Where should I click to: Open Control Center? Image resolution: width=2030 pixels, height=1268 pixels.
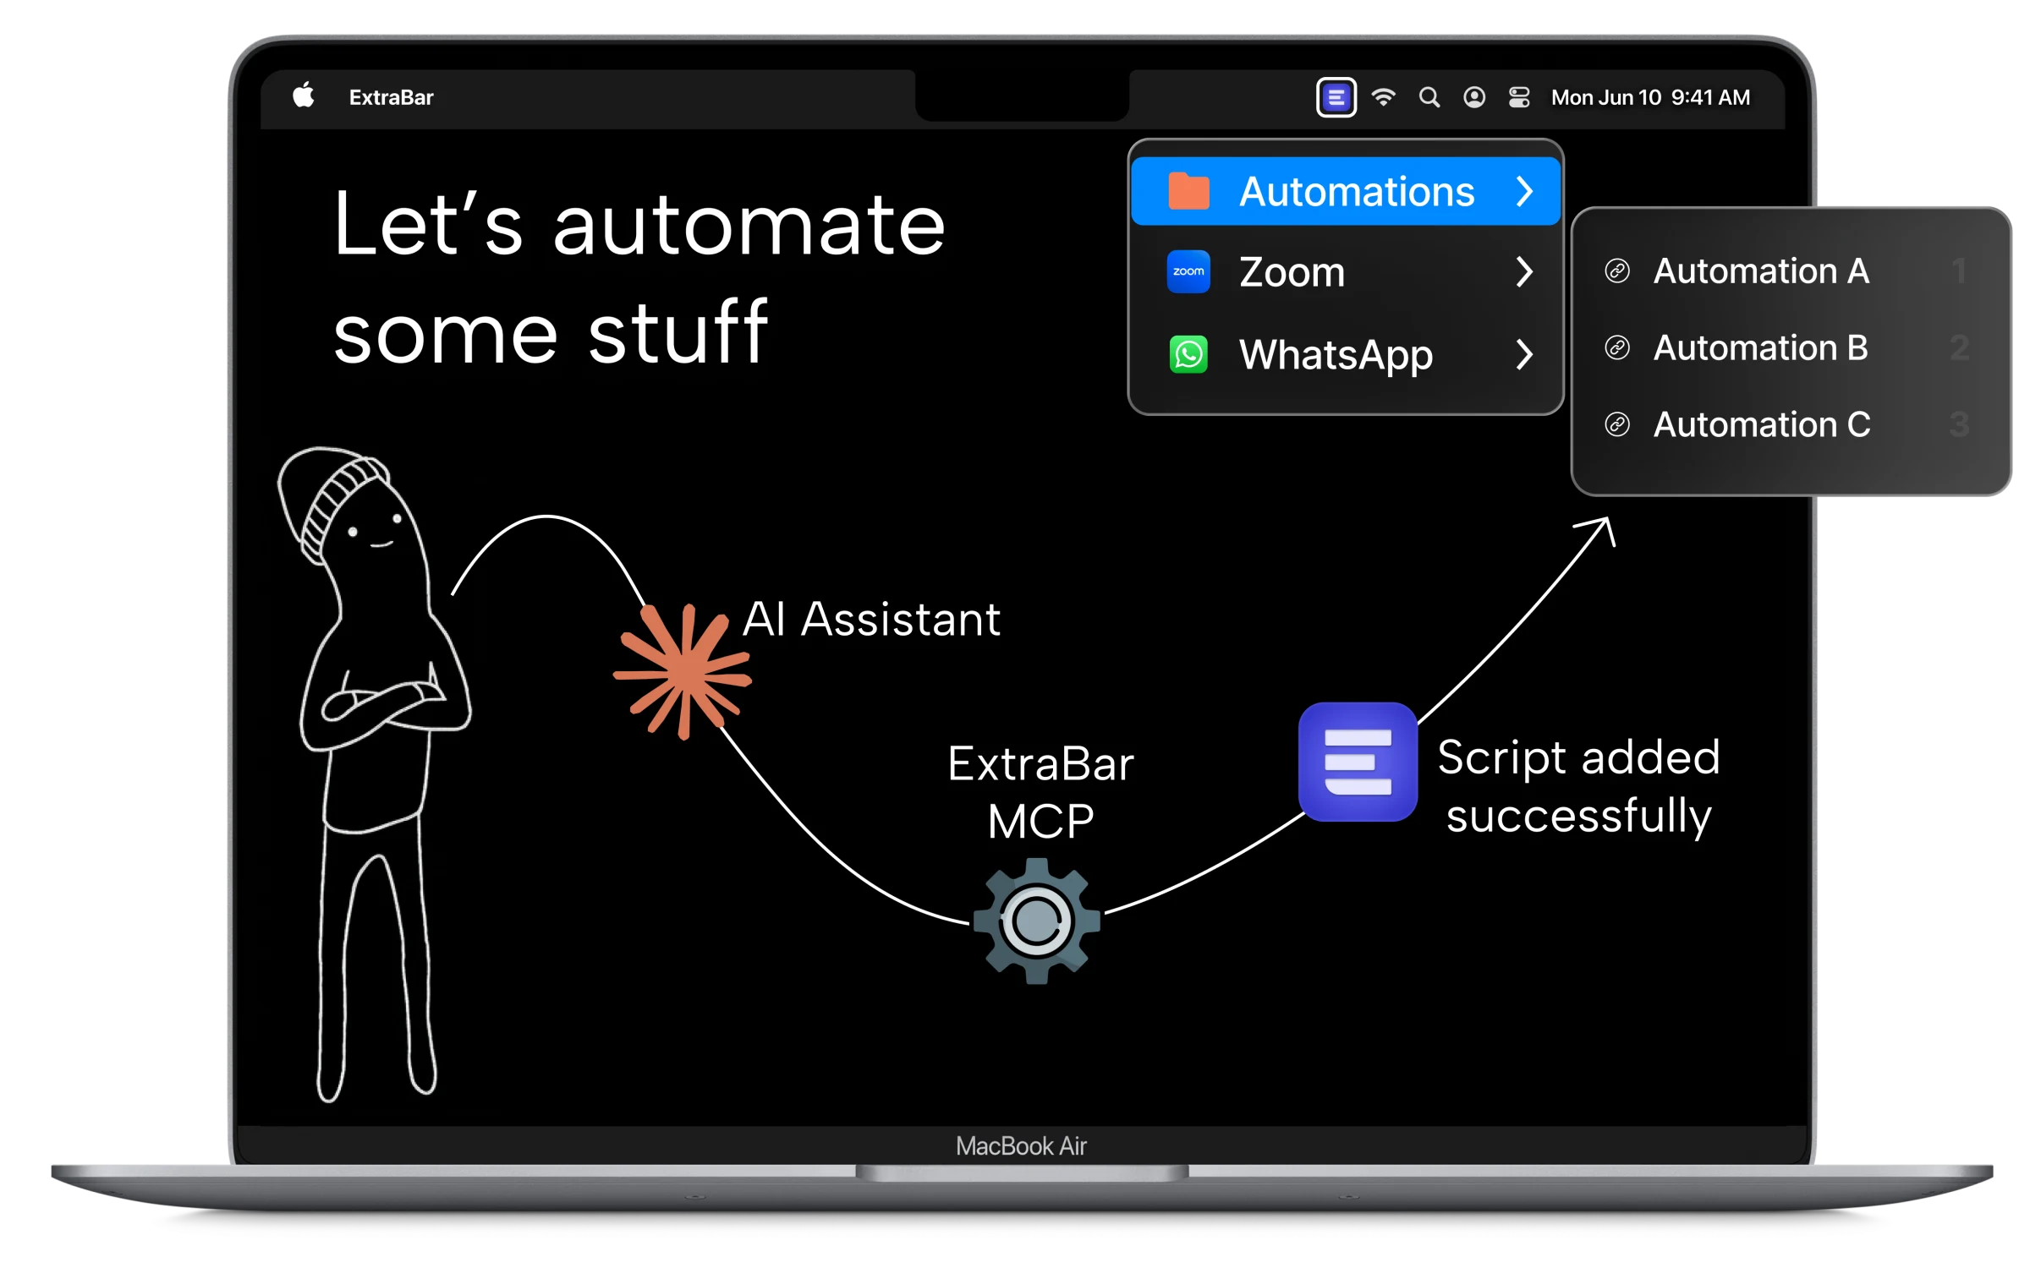(x=1519, y=97)
